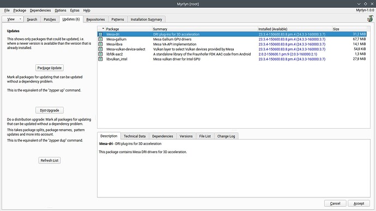Click the update status icon for Mesa-libva
This screenshot has width=376, height=211.
pyautogui.click(x=101, y=44)
